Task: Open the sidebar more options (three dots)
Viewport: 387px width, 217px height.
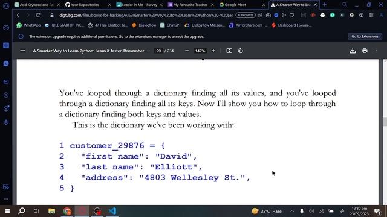Action: (6, 199)
